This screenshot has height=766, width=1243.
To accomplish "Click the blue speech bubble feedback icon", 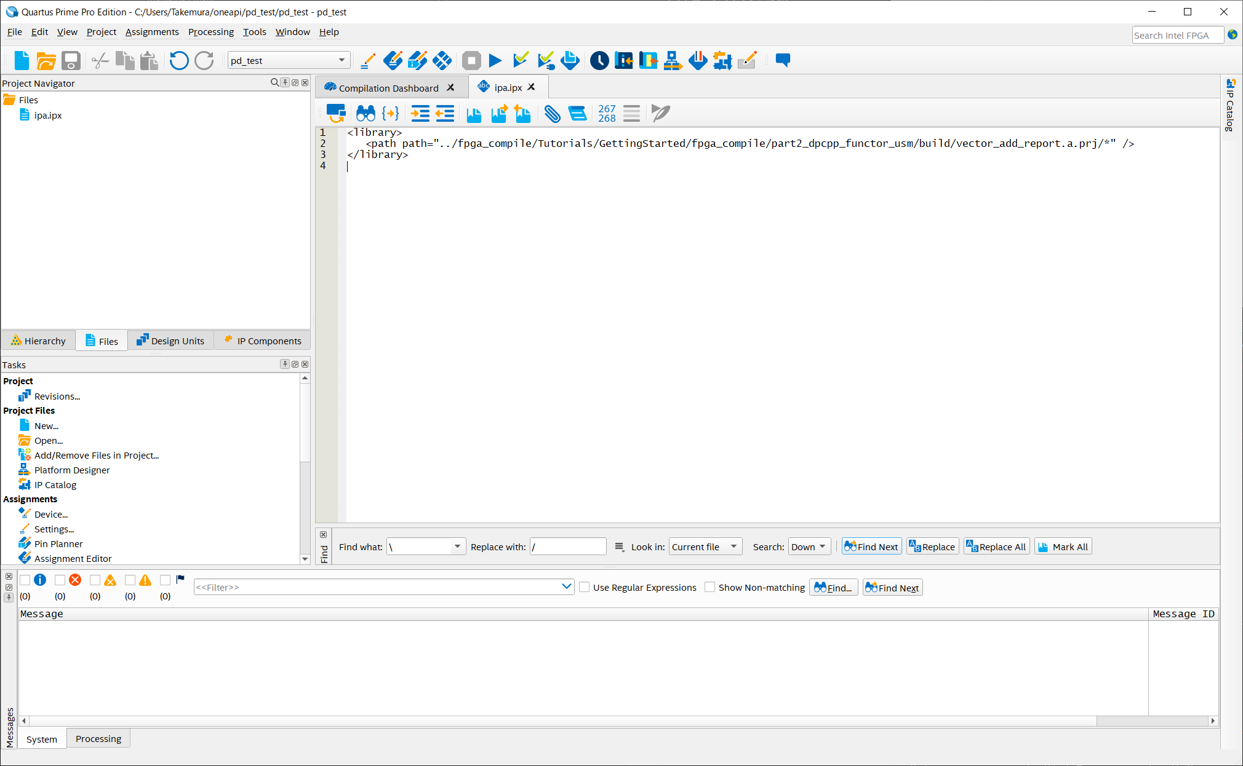I will [x=783, y=60].
